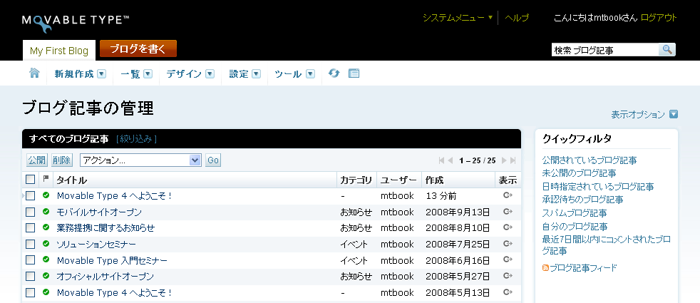
Task: Jump to last page arrow icon
Action: [513, 160]
